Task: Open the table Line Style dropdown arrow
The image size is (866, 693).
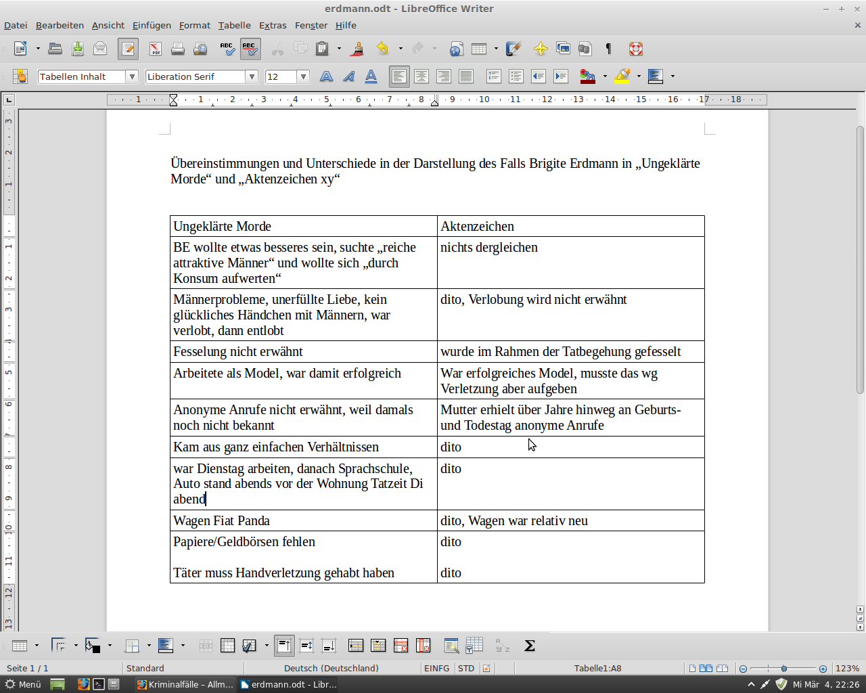Action: (x=76, y=646)
